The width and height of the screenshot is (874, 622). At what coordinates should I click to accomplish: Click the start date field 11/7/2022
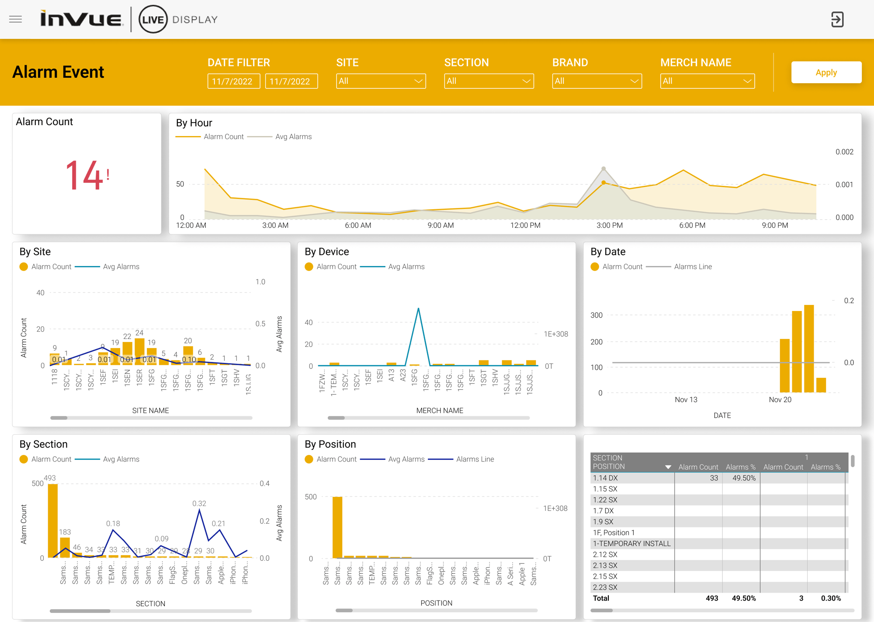233,81
